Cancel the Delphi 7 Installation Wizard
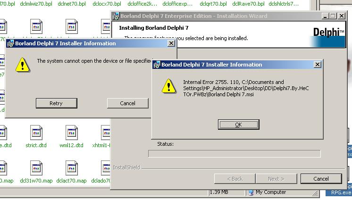Screen dimensions: 352x200 pos(321,179)
